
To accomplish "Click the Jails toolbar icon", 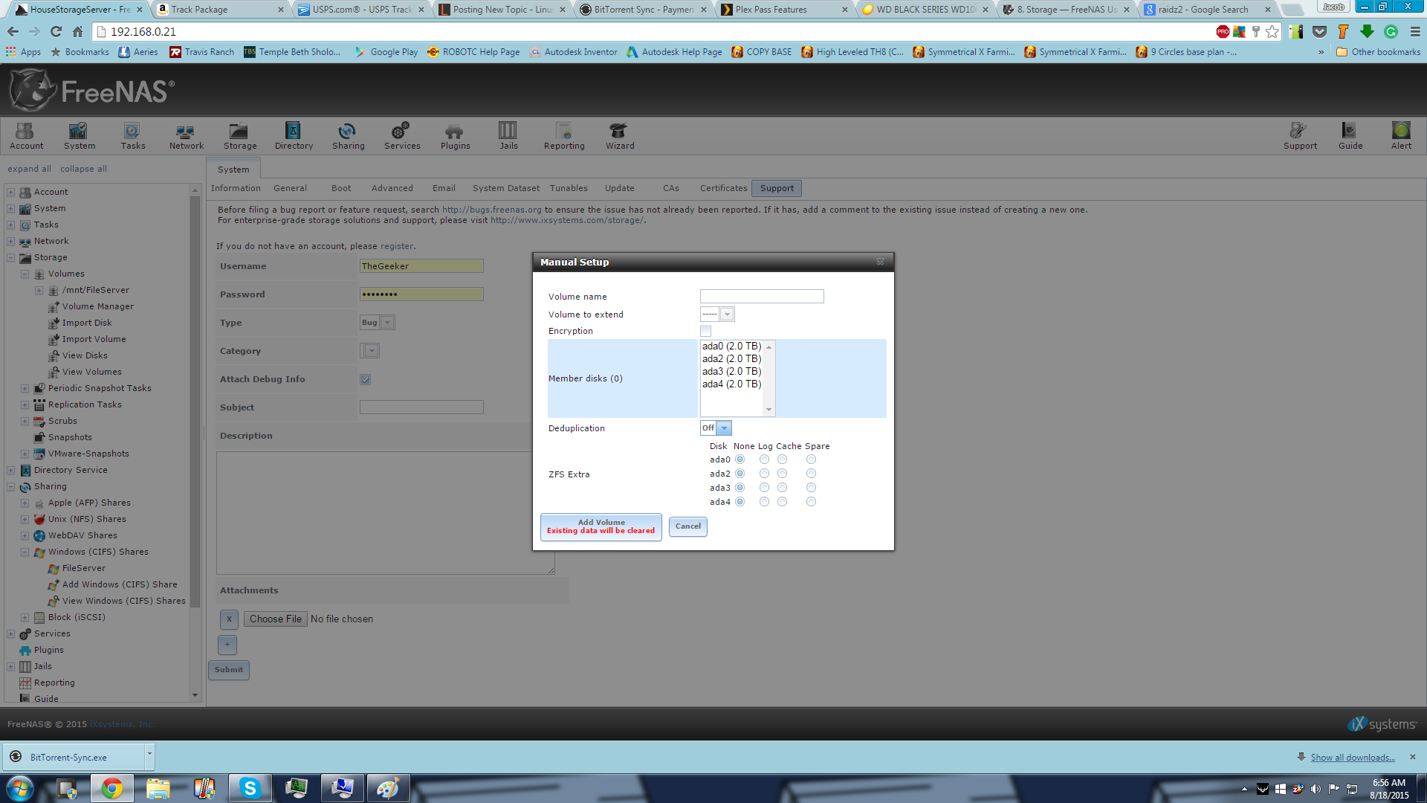I will tap(508, 135).
